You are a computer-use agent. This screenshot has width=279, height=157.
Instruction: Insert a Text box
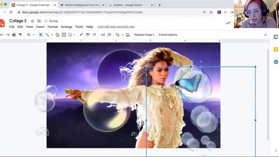[64, 35]
